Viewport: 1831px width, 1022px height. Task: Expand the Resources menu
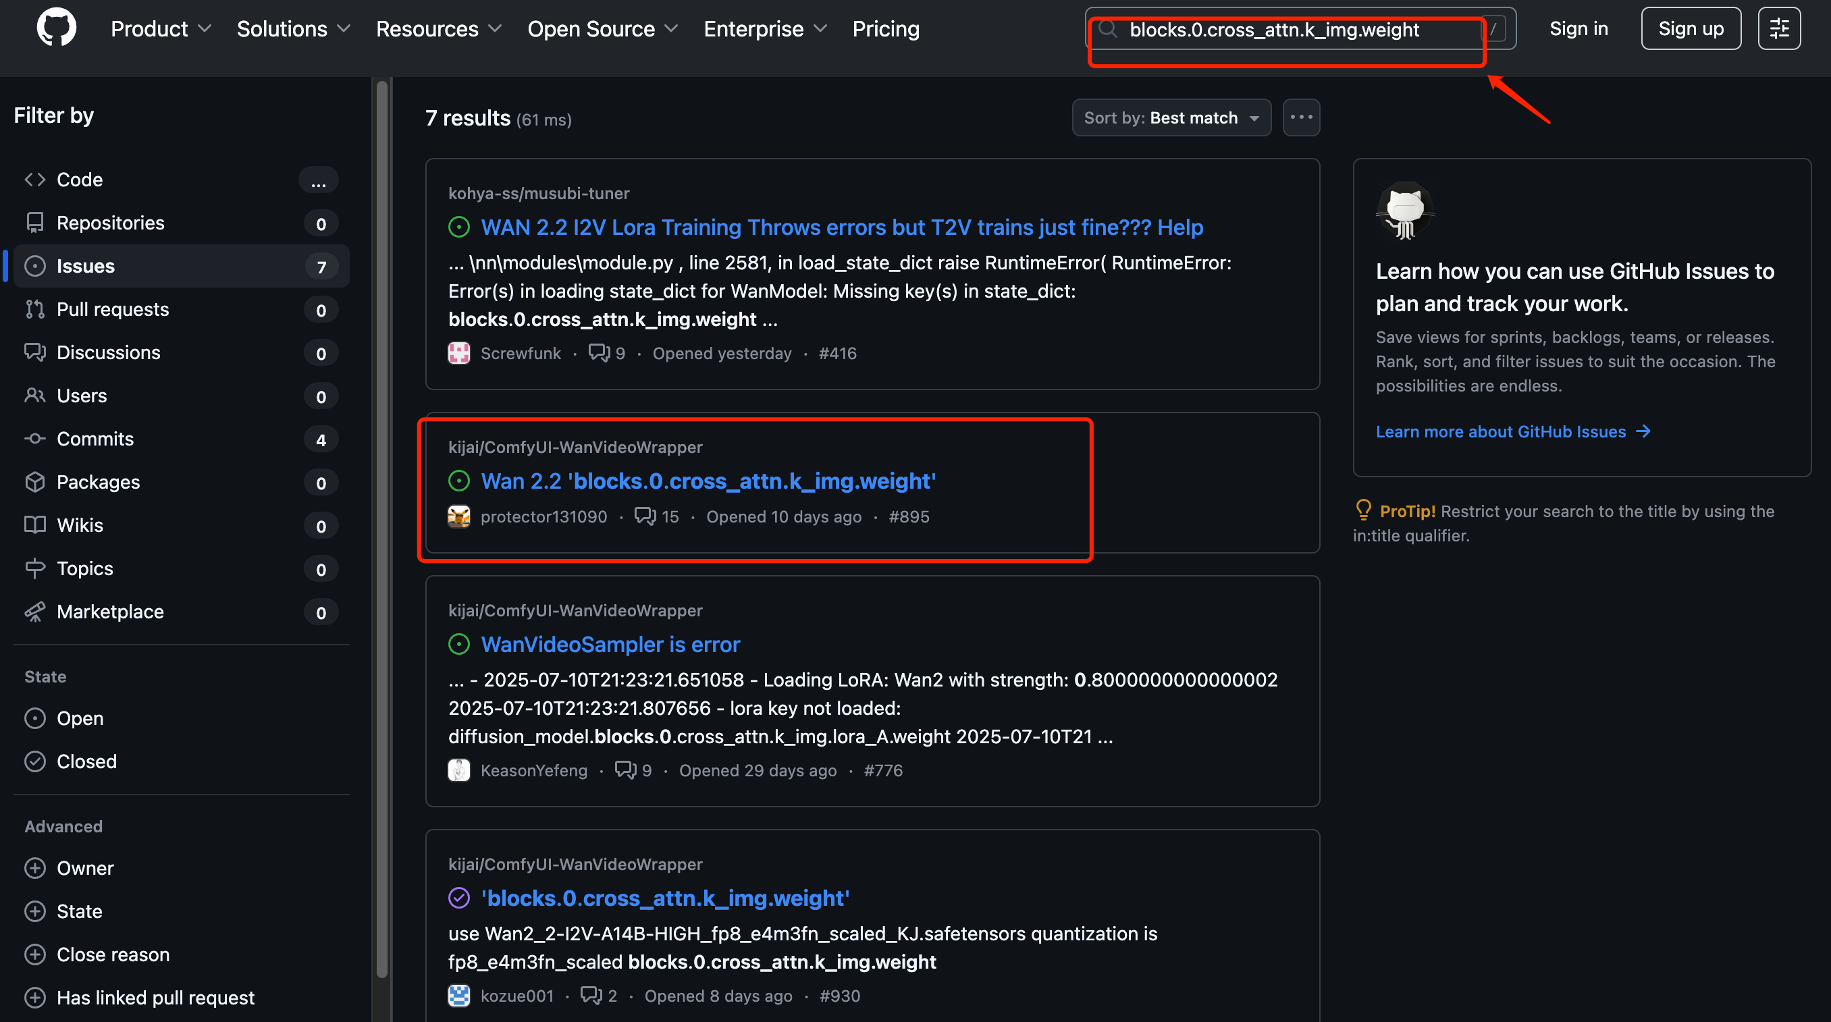(x=439, y=29)
